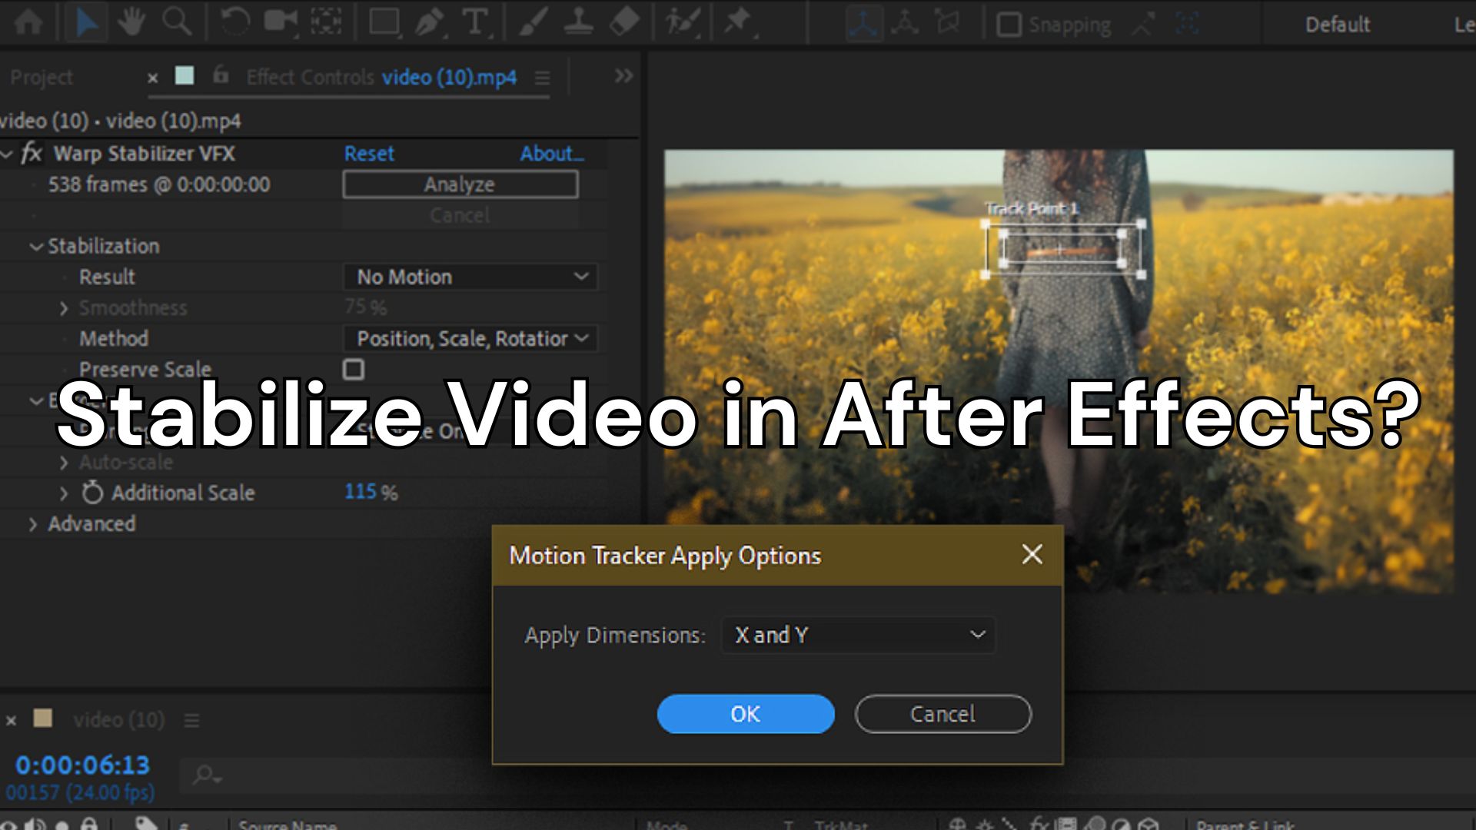The width and height of the screenshot is (1476, 830).
Task: Expand the Advanced group
Action: point(33,524)
